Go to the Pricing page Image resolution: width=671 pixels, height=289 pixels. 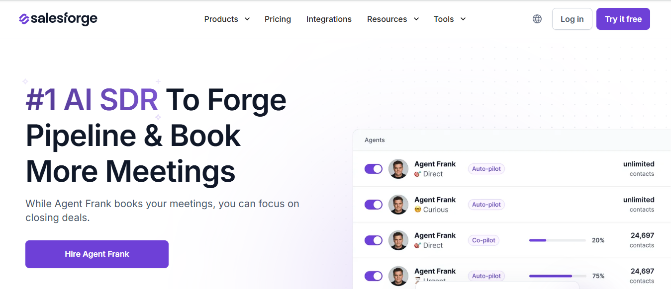tap(278, 19)
